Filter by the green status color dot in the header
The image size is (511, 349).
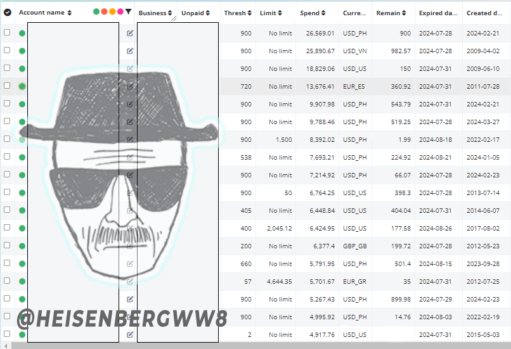click(96, 12)
